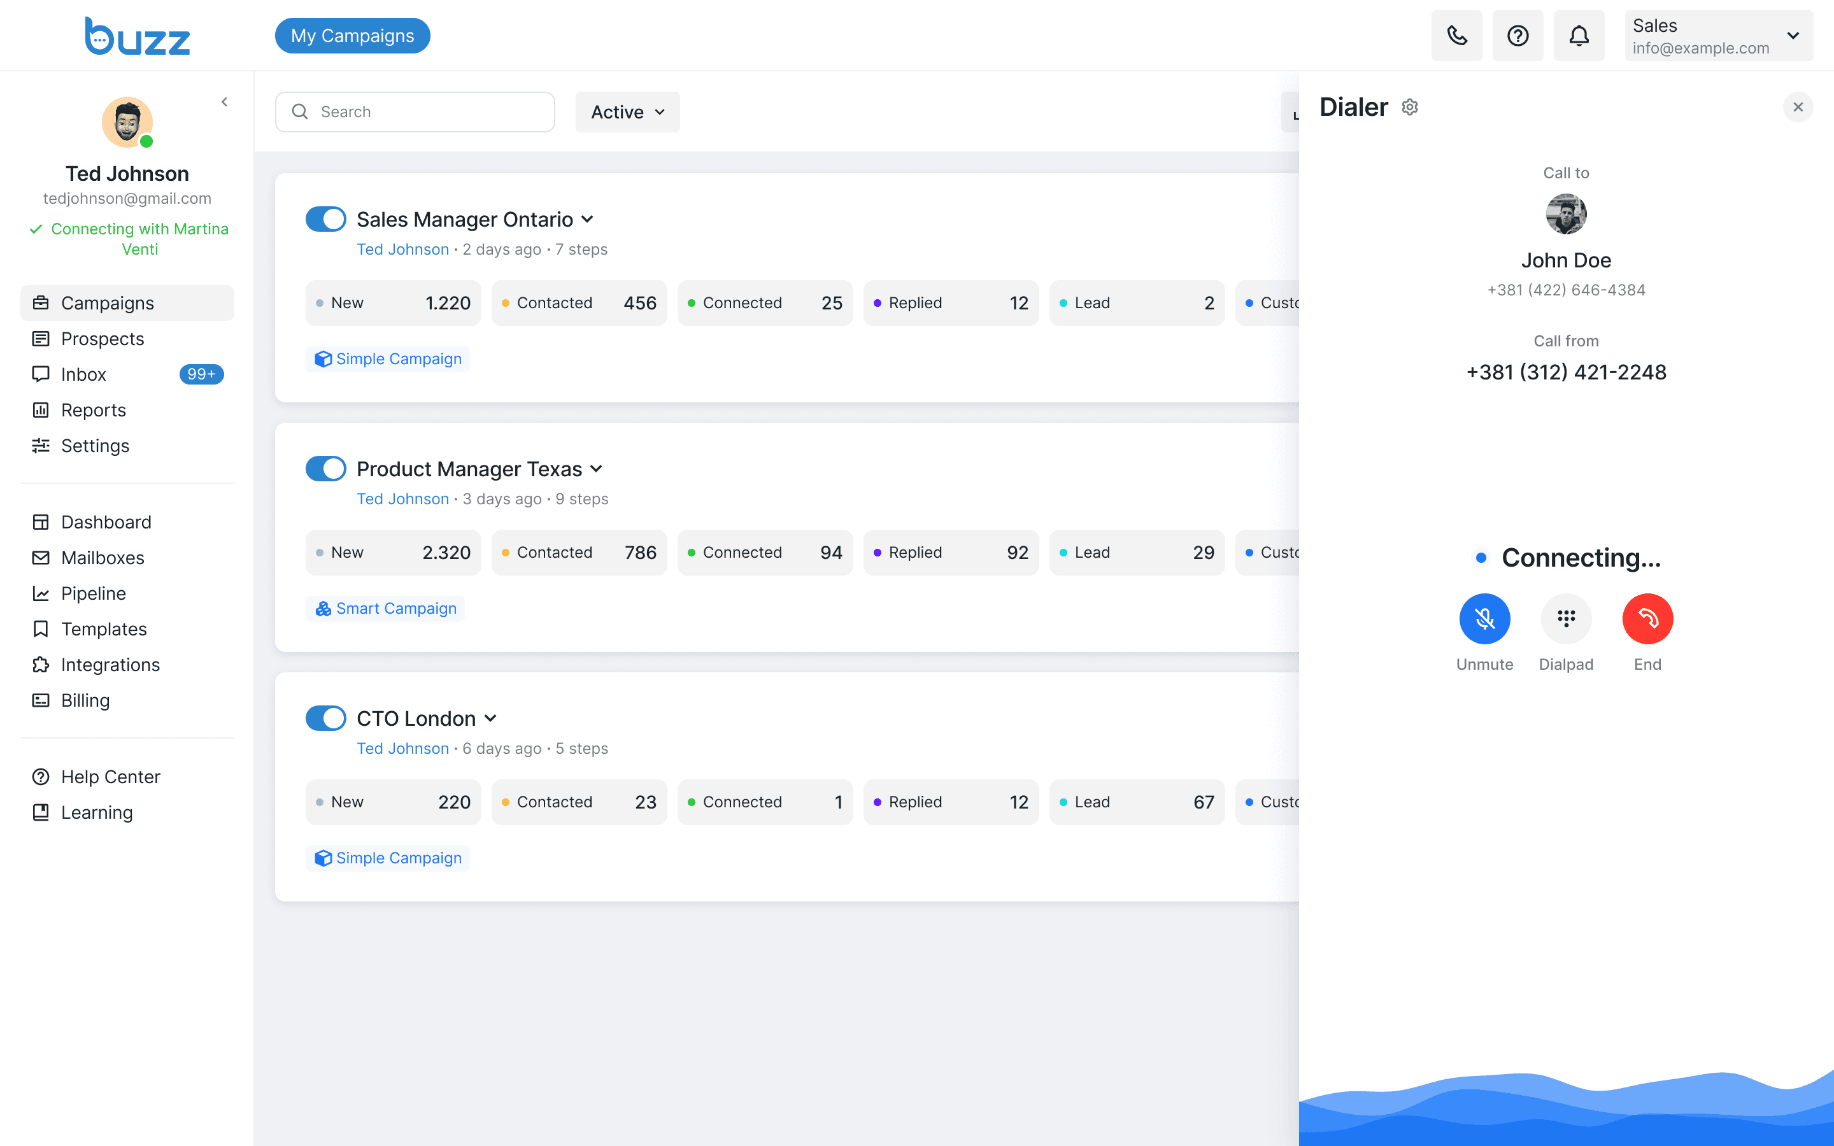Click Replied 12 stat in CTO London
Screen dimensions: 1834x1146
(951, 802)
